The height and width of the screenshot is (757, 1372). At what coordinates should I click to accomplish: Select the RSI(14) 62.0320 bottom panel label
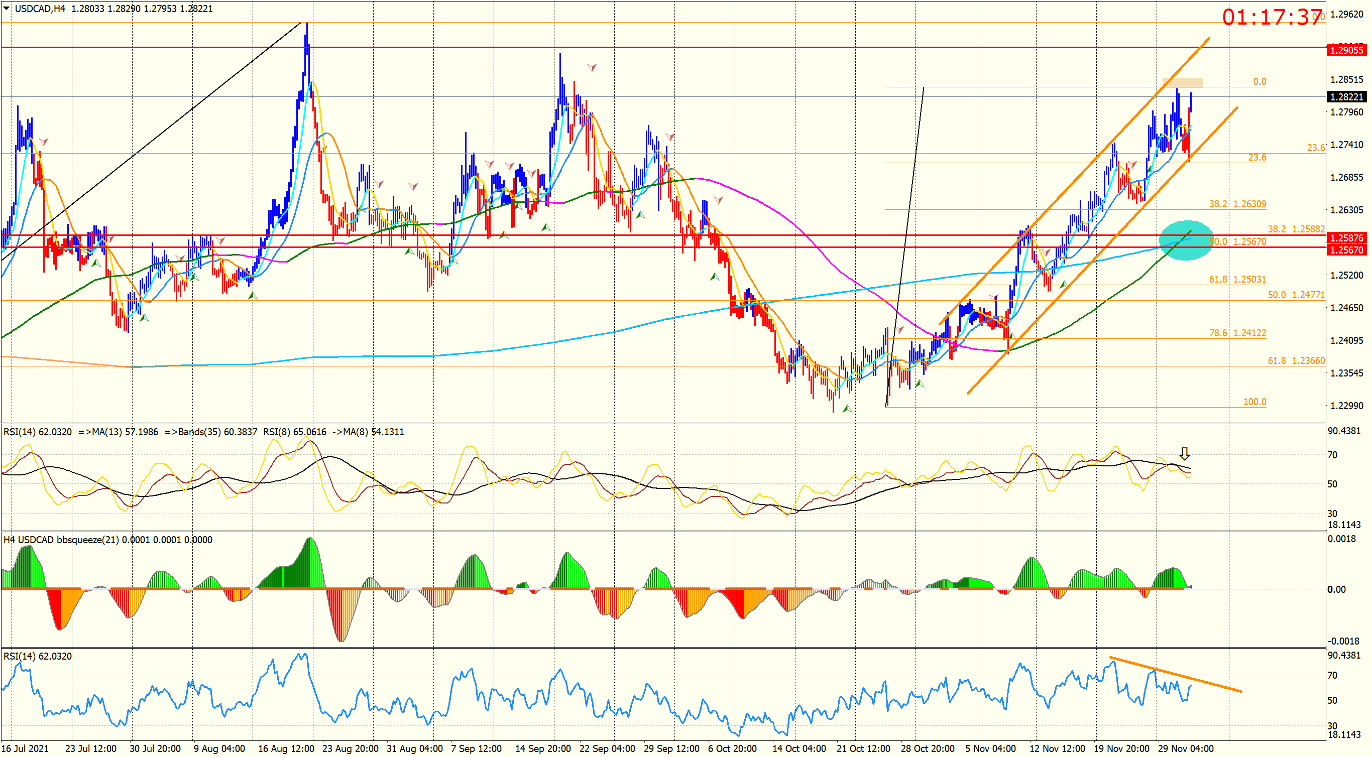tap(37, 657)
